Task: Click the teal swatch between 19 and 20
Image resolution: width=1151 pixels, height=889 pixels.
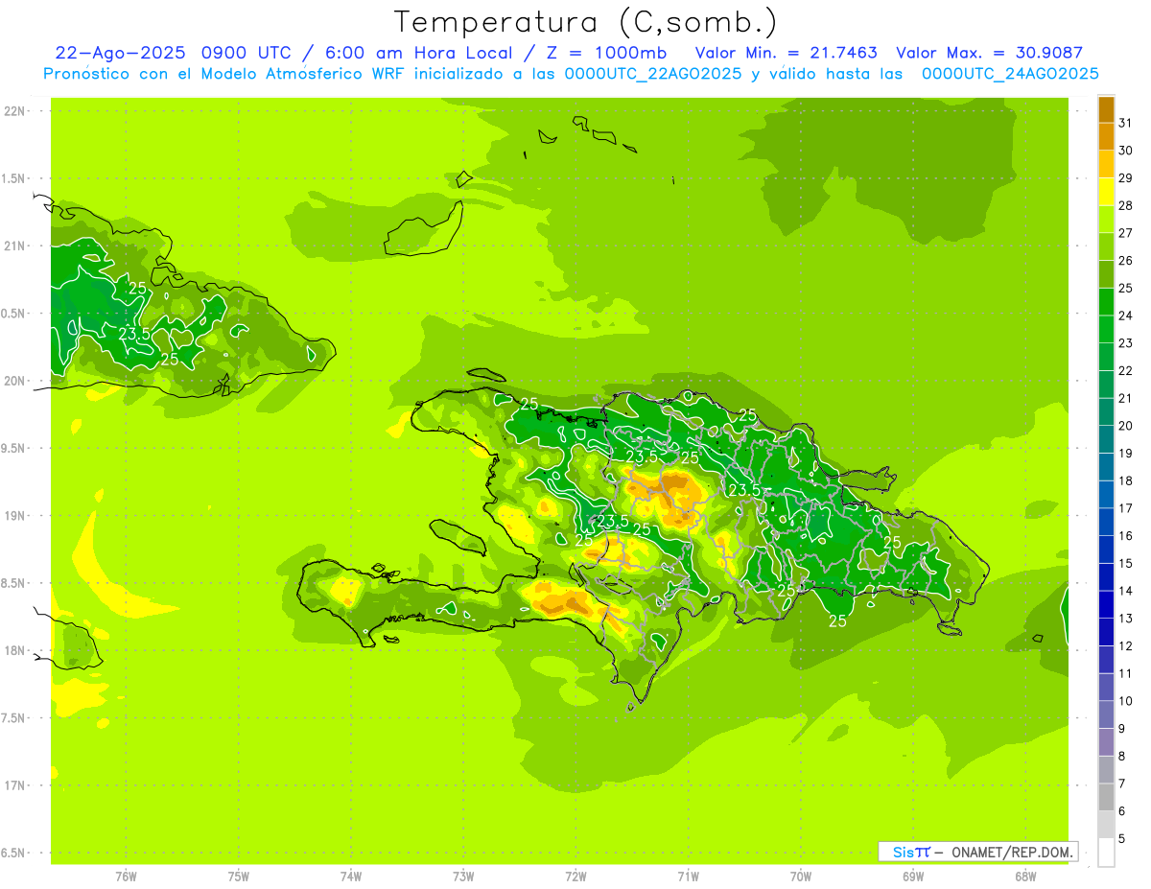Action: coord(1106,439)
